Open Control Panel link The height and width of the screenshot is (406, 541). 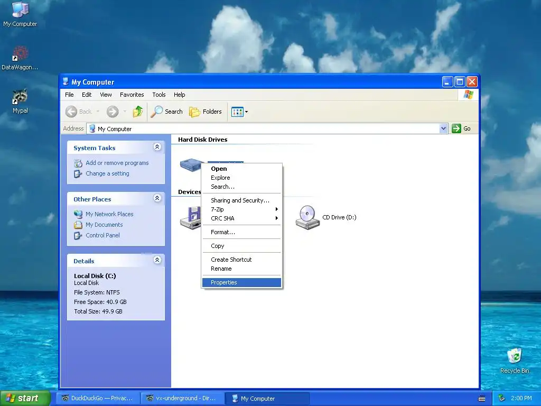pyautogui.click(x=102, y=235)
